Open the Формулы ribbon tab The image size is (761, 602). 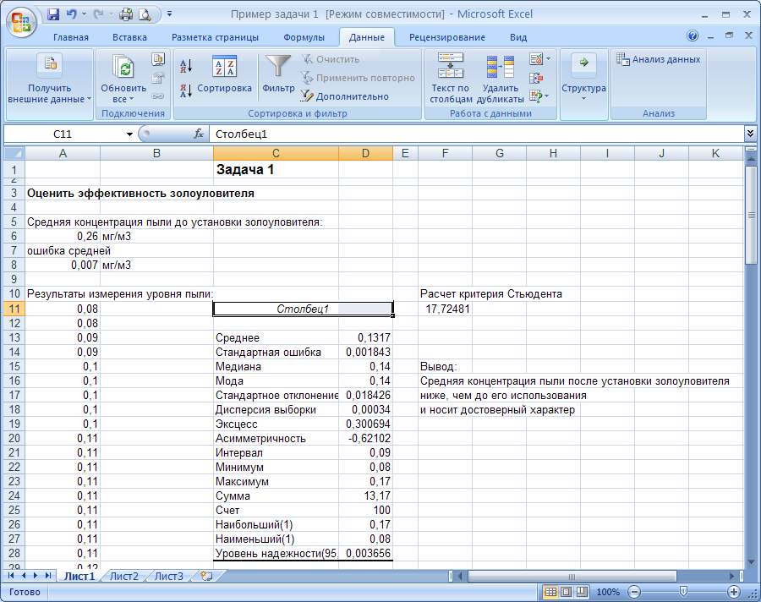(x=304, y=37)
